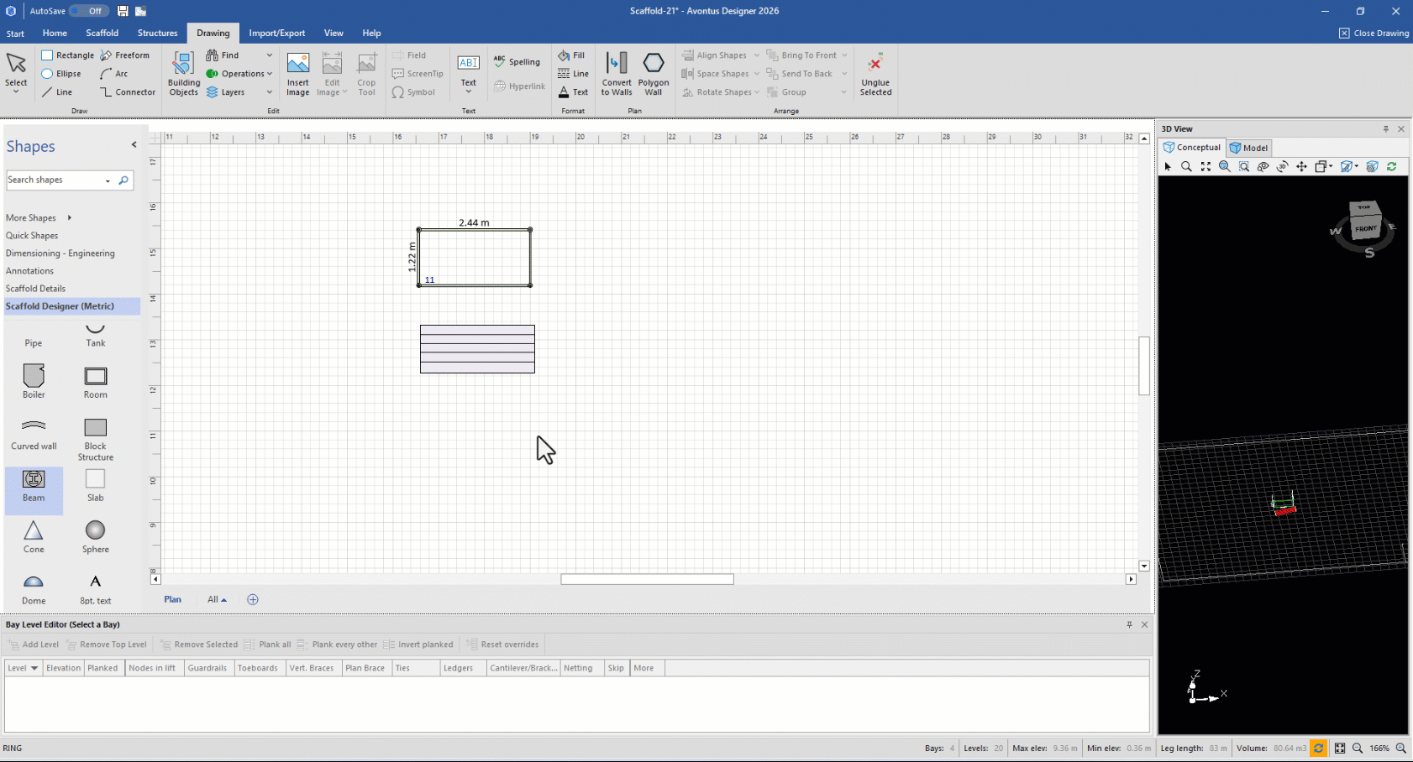This screenshot has height=762, width=1413.
Task: Open the Level column dropdown arrow
Action: coord(34,668)
